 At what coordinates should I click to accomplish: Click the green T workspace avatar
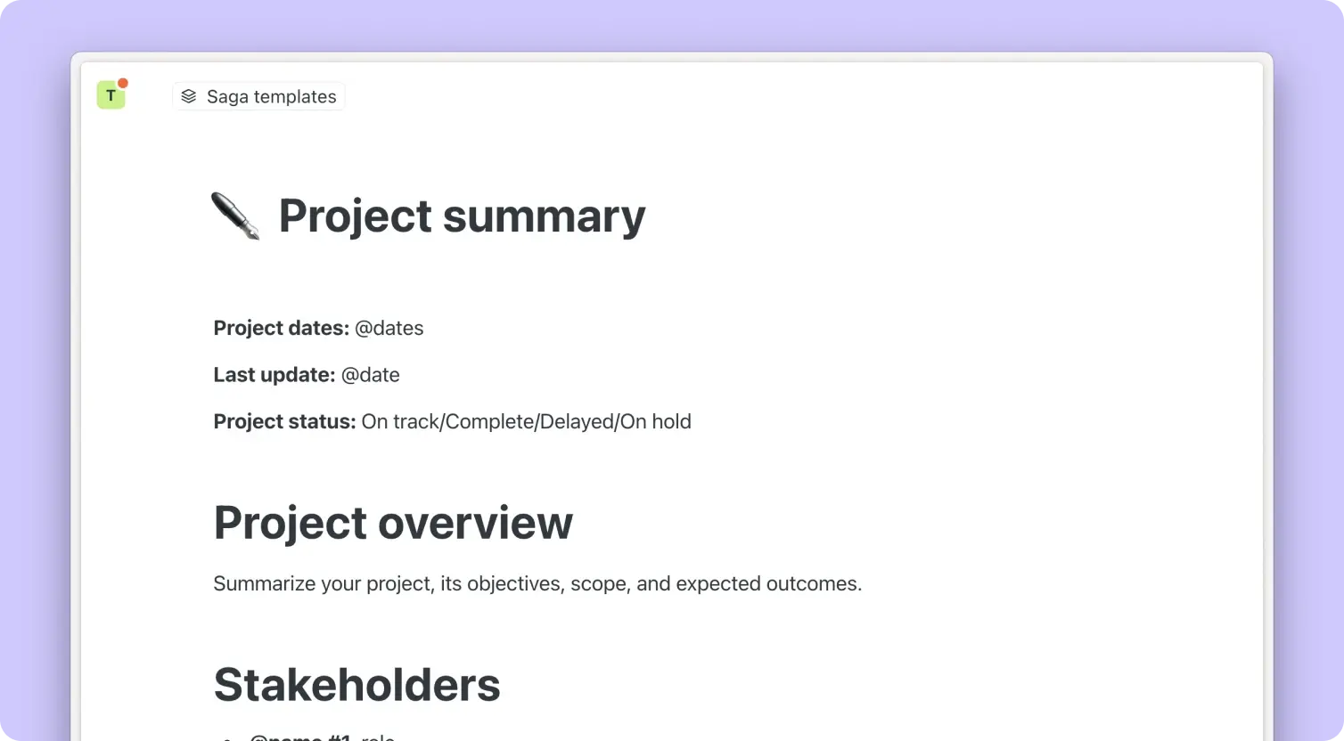click(111, 95)
